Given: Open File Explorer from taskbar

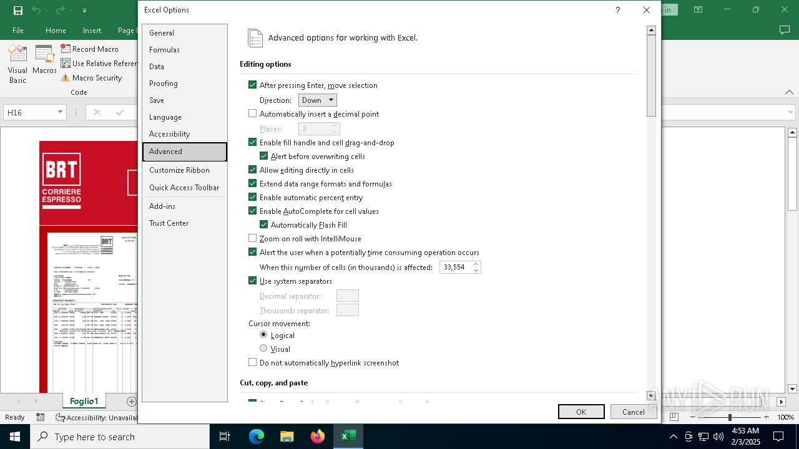Looking at the screenshot, I should coord(287,437).
